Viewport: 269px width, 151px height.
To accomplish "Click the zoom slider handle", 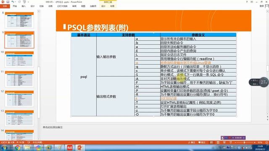I will click(245, 142).
